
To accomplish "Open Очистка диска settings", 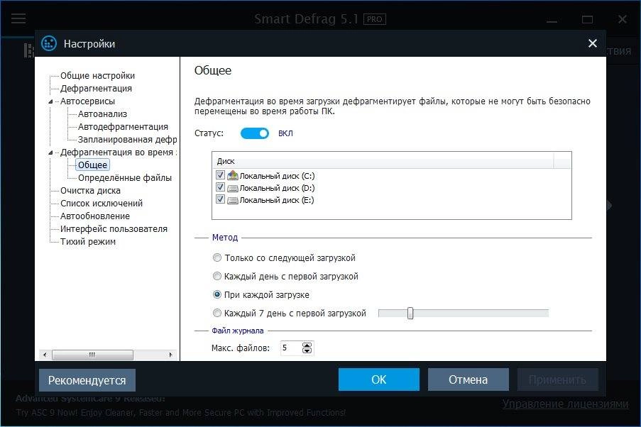I will [x=90, y=190].
